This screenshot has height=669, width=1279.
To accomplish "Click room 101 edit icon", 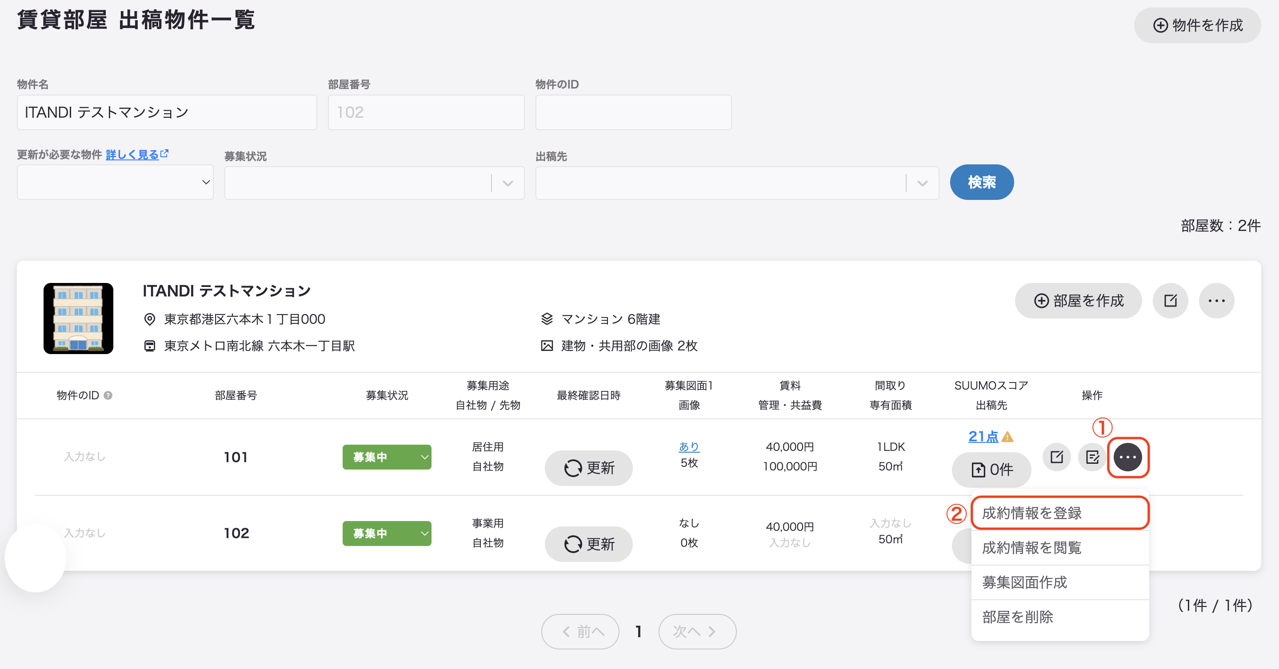I will click(1056, 457).
